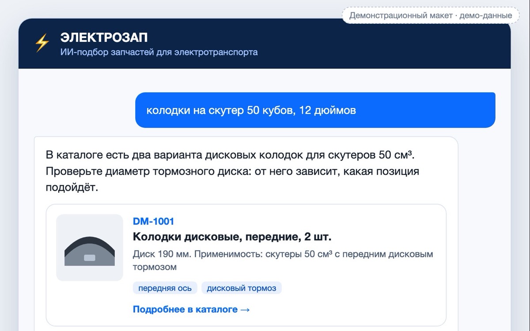Click the title Колодки дисковые, передние, 2 шт.
The height and width of the screenshot is (331, 530).
[x=232, y=237]
